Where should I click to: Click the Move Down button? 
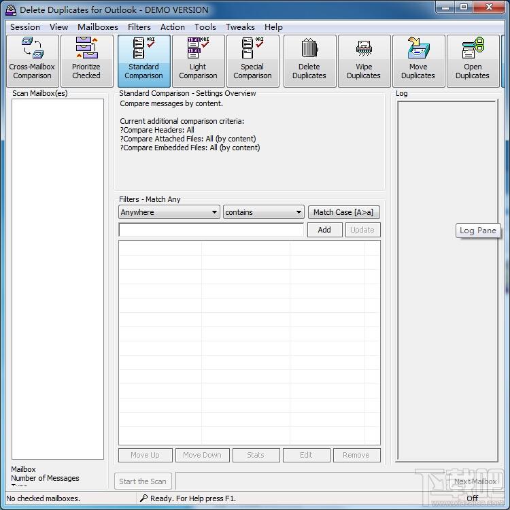tap(203, 455)
